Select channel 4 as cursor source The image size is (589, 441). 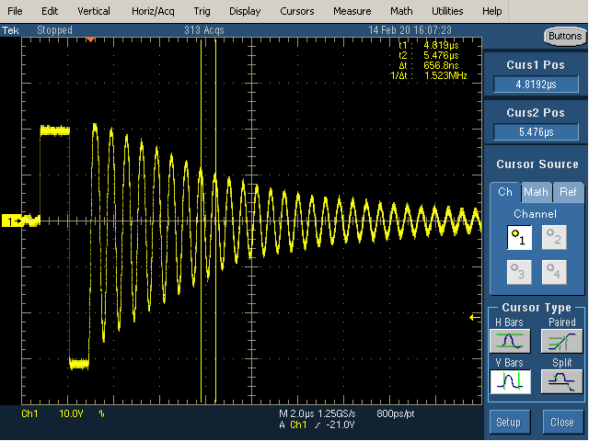tap(554, 272)
